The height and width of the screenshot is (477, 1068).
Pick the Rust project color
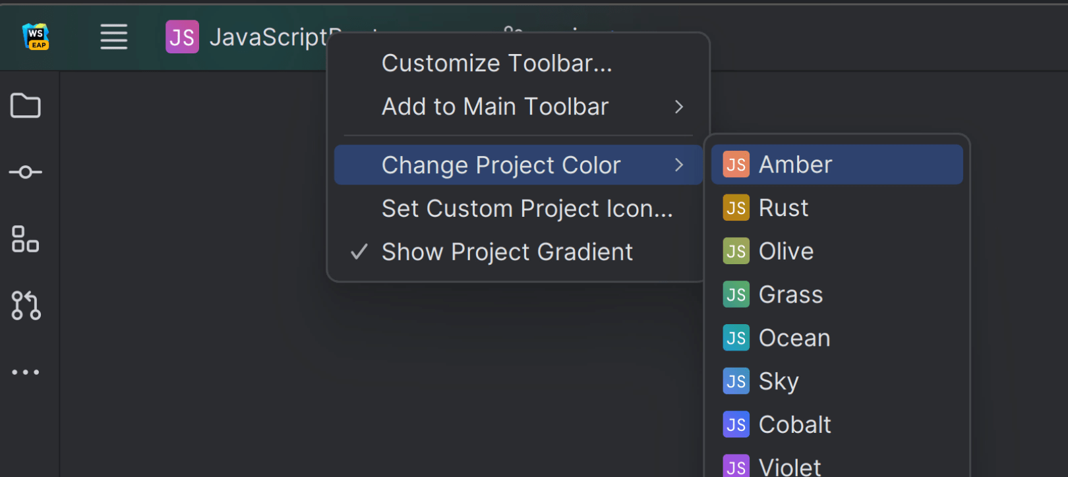click(783, 208)
